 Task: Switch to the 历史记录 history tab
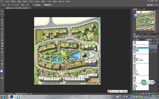(x=148, y=34)
